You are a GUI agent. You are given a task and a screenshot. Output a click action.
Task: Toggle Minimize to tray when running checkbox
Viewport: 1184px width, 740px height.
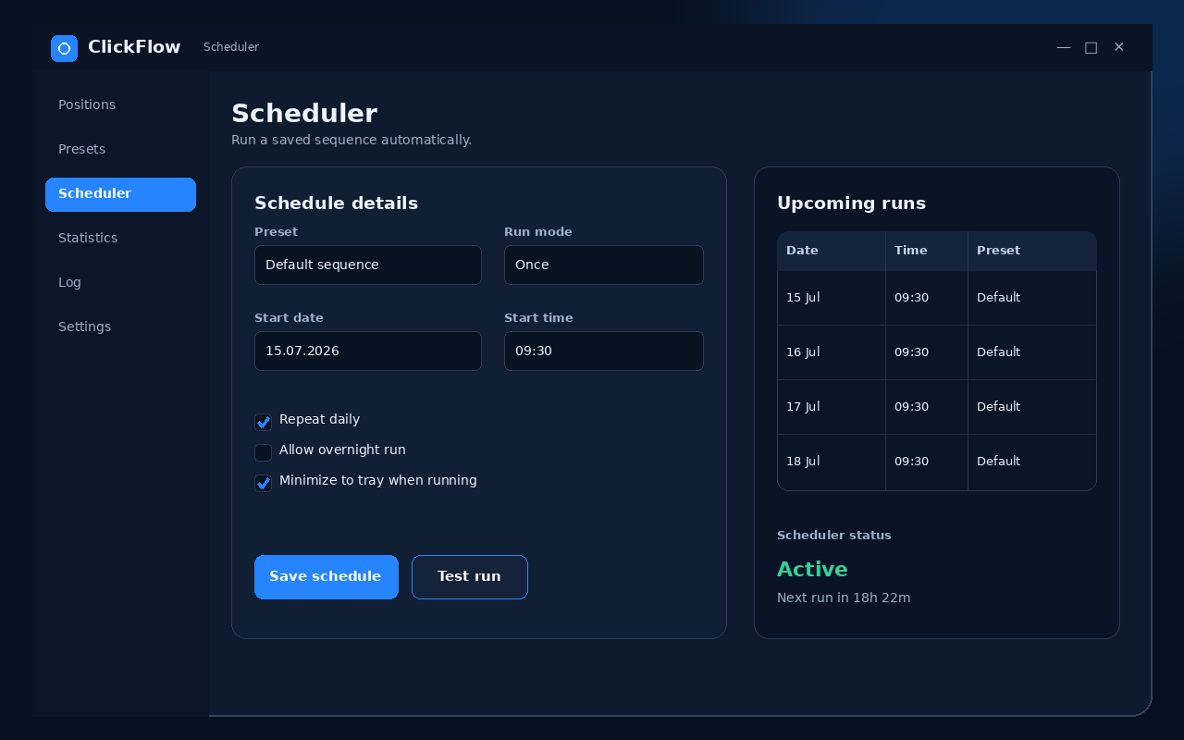(263, 483)
